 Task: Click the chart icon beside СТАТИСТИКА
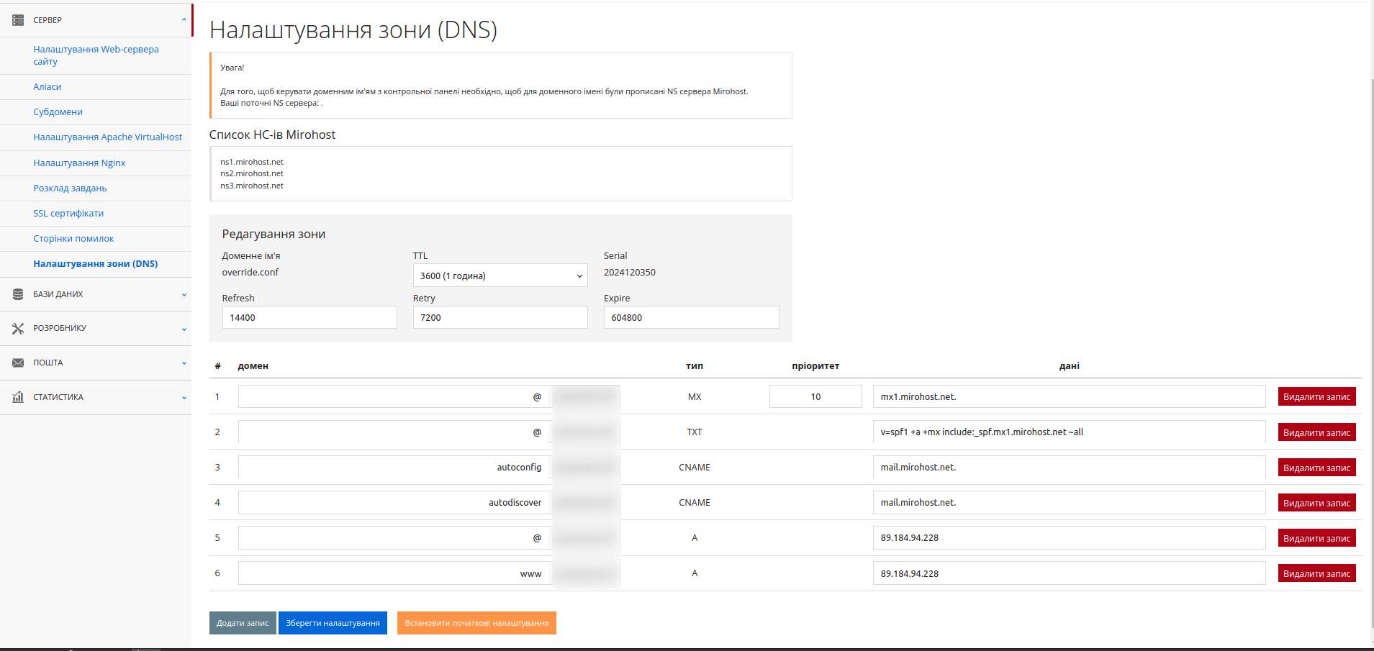[18, 397]
